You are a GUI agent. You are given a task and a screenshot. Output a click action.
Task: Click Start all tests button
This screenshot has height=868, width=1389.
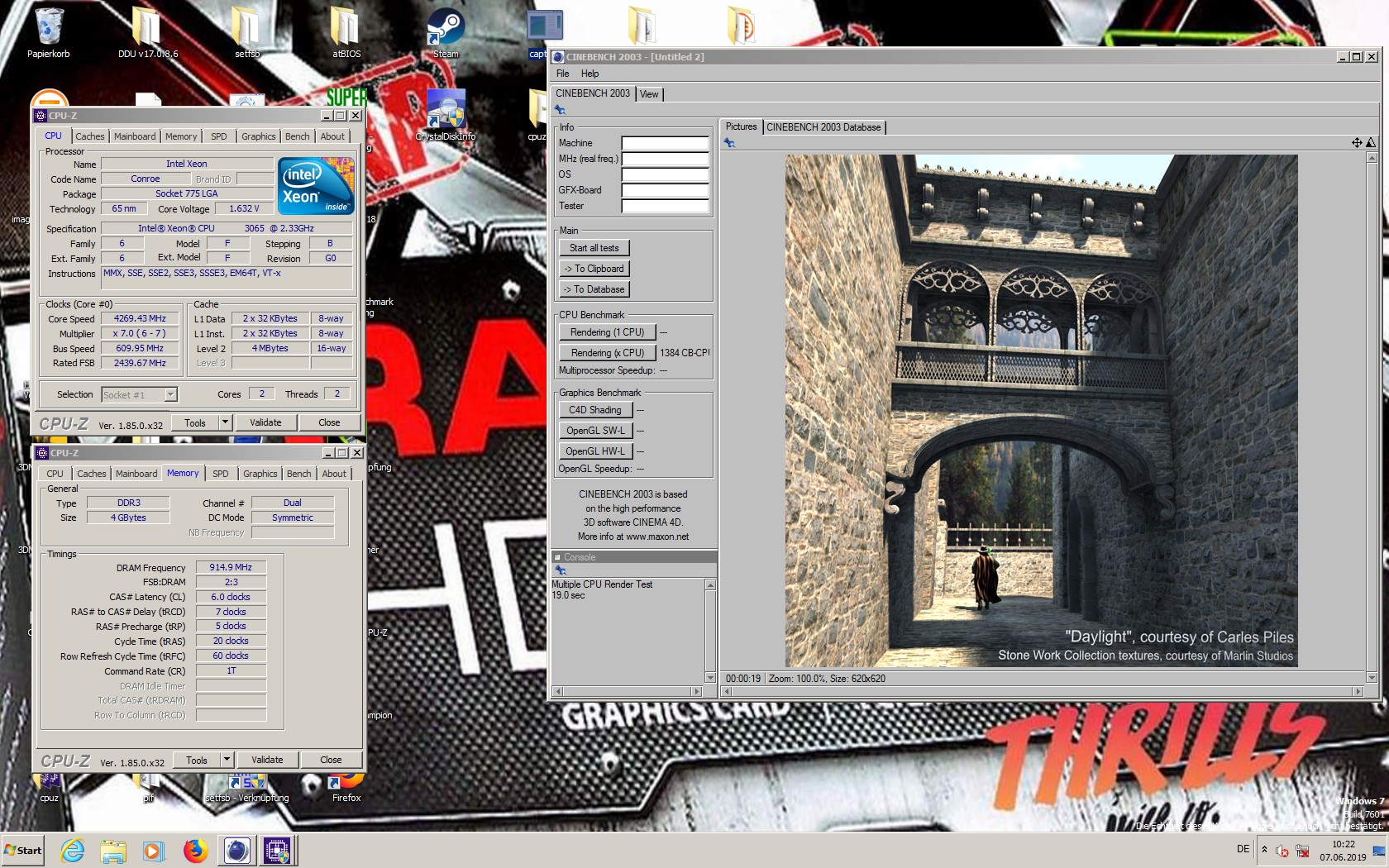[x=594, y=248]
